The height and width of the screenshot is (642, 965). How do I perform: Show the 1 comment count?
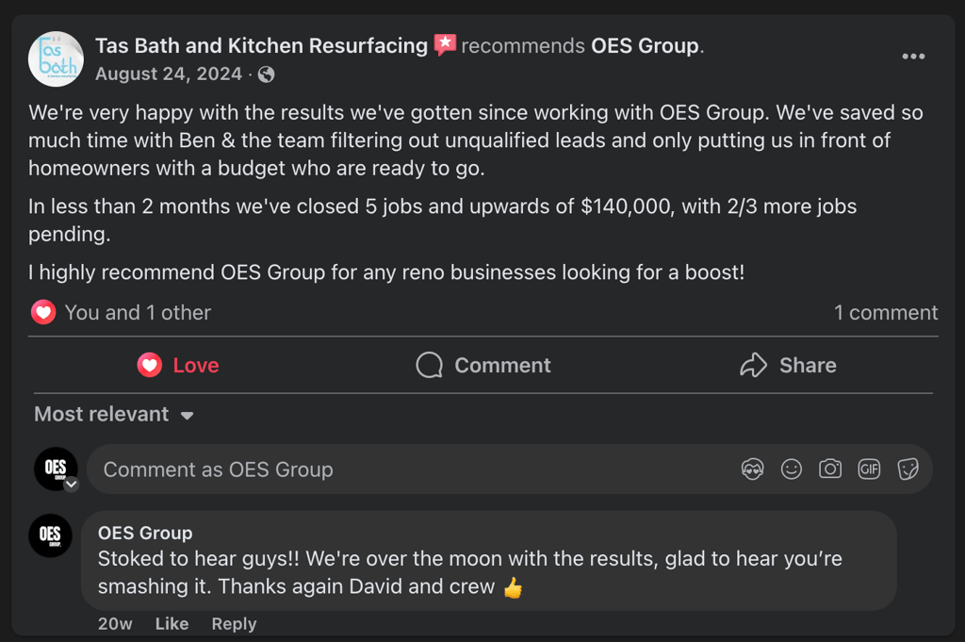(886, 313)
